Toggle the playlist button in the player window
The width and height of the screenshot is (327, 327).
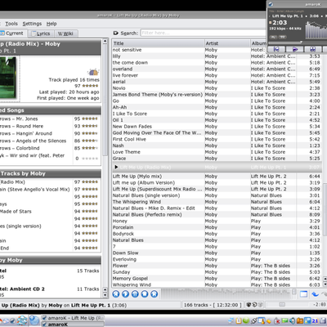(273, 37)
